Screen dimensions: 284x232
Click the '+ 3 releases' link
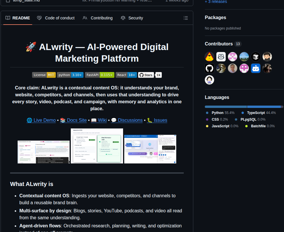tap(216, 2)
